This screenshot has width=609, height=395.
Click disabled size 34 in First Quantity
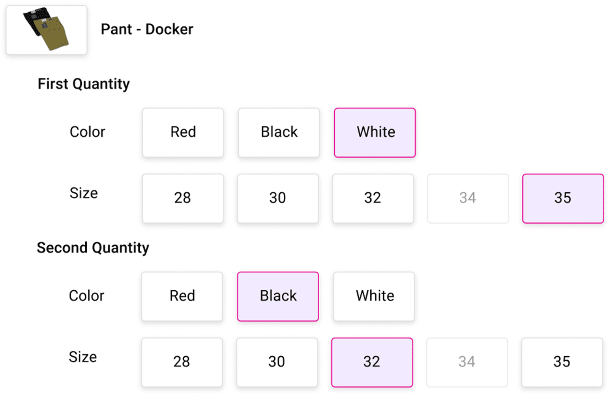pos(468,198)
